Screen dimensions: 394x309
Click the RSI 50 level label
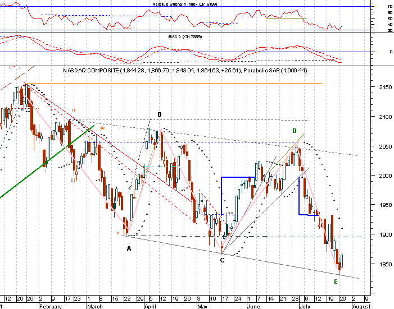click(x=390, y=19)
